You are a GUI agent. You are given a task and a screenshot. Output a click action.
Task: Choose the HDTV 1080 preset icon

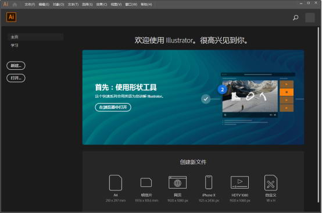tap(239, 182)
